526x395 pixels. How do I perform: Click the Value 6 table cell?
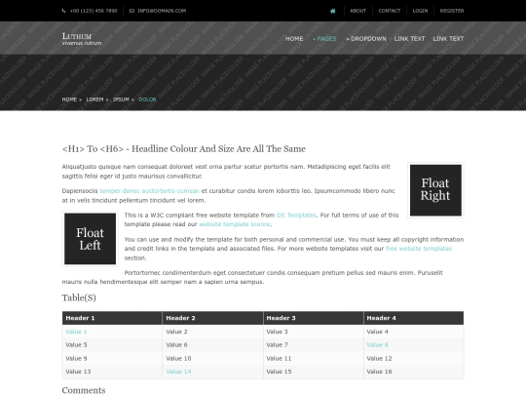click(212, 344)
